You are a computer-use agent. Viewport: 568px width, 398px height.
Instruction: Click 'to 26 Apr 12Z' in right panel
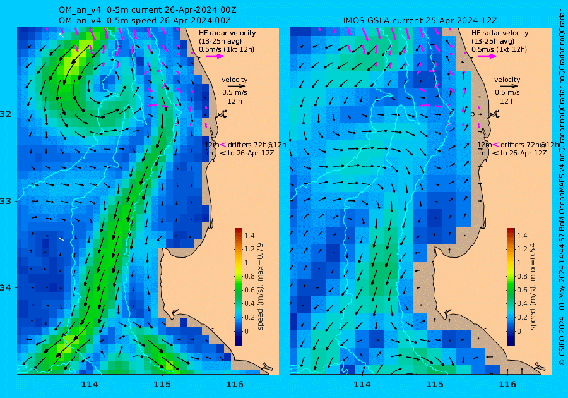[523, 154]
